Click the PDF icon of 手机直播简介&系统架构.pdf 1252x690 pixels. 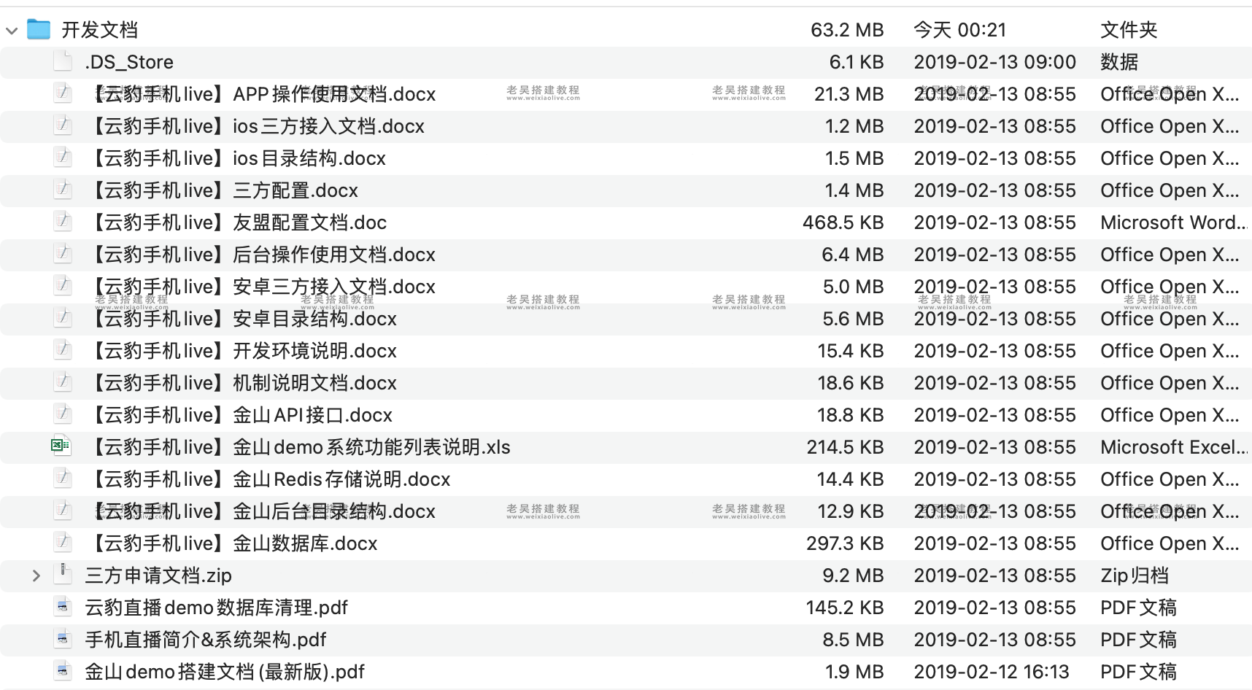pos(62,640)
